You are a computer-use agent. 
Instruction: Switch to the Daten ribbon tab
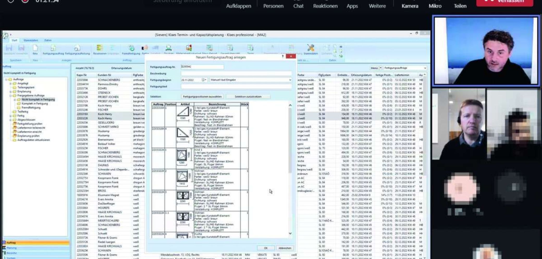(48, 40)
